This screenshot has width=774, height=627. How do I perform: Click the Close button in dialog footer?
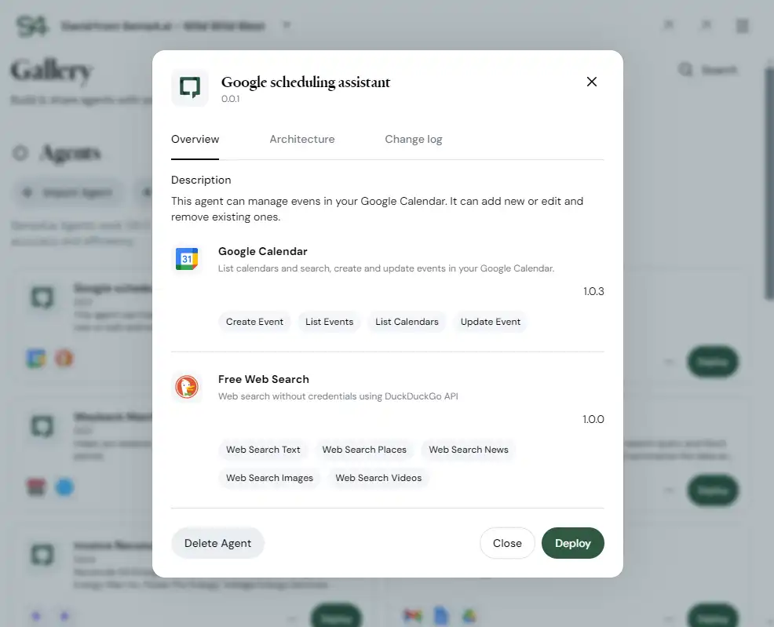pyautogui.click(x=507, y=543)
